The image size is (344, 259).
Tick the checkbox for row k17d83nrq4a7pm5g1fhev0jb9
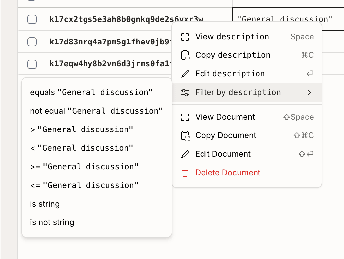[x=32, y=42]
